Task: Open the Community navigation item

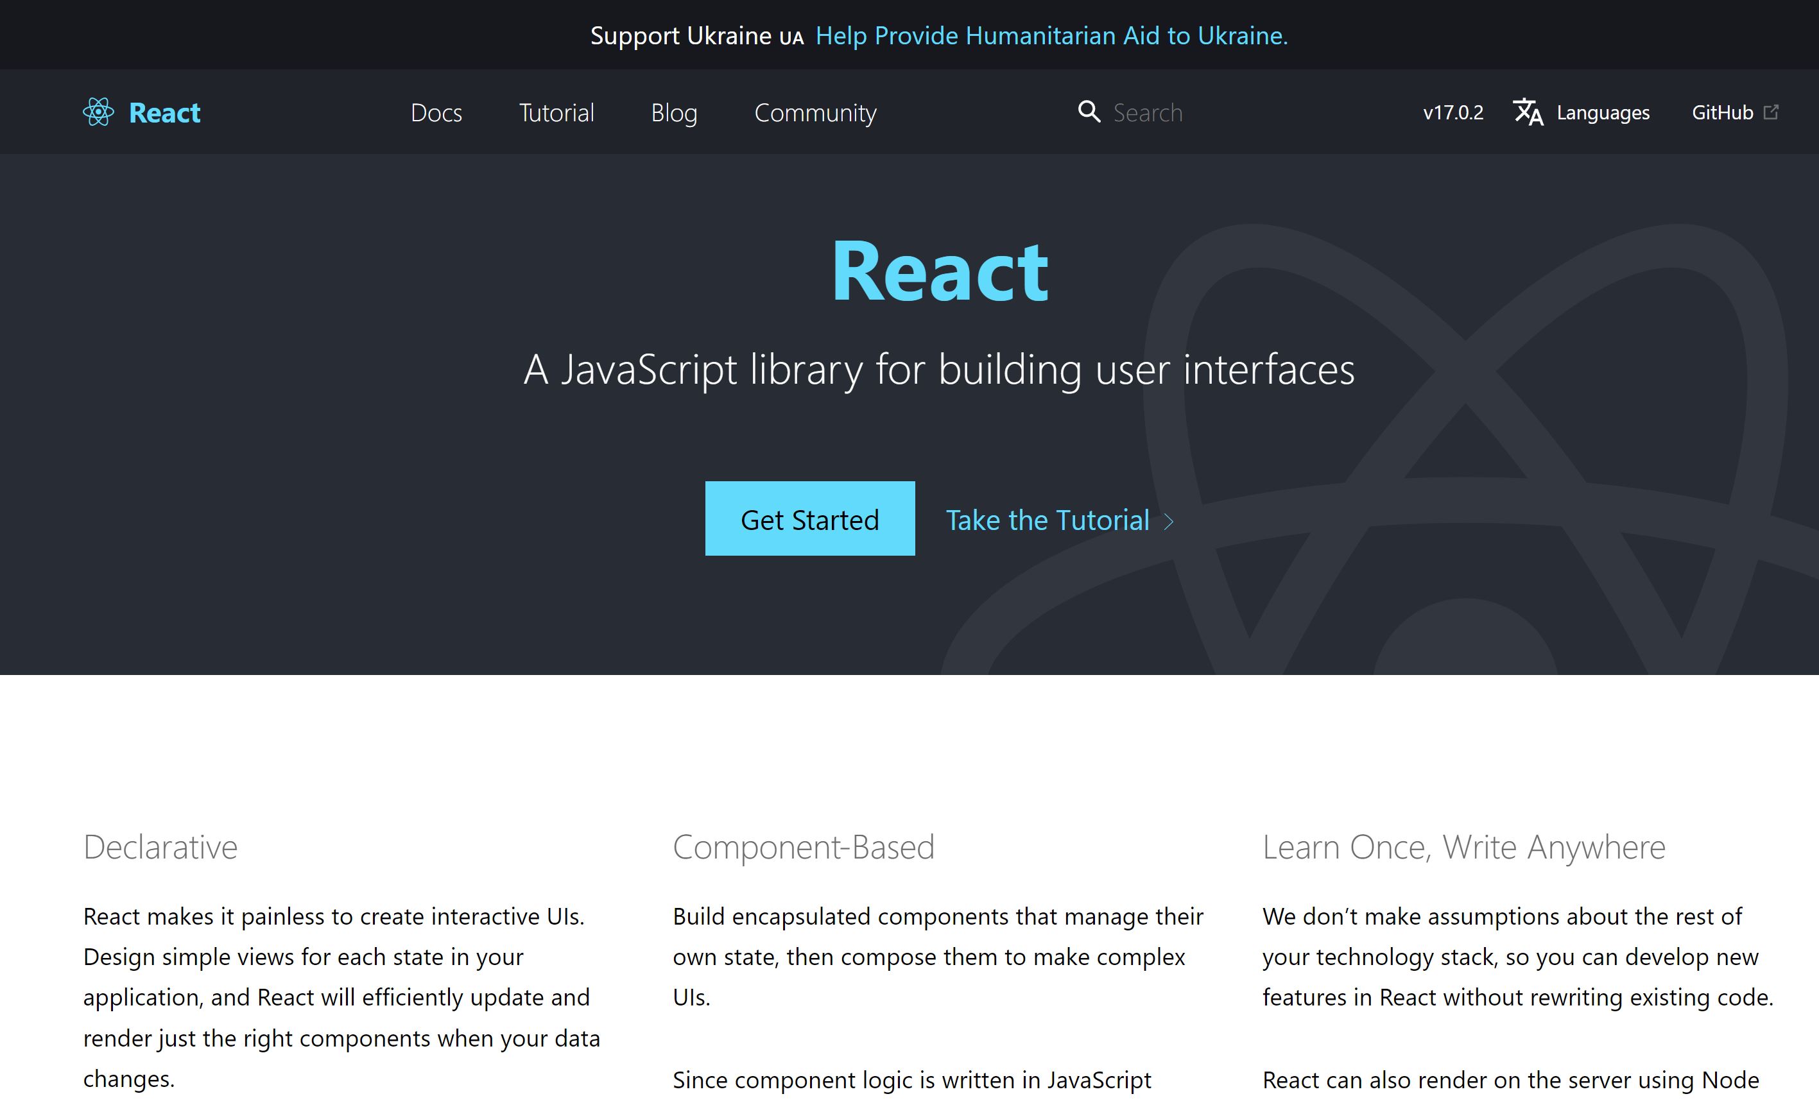Action: coord(815,113)
